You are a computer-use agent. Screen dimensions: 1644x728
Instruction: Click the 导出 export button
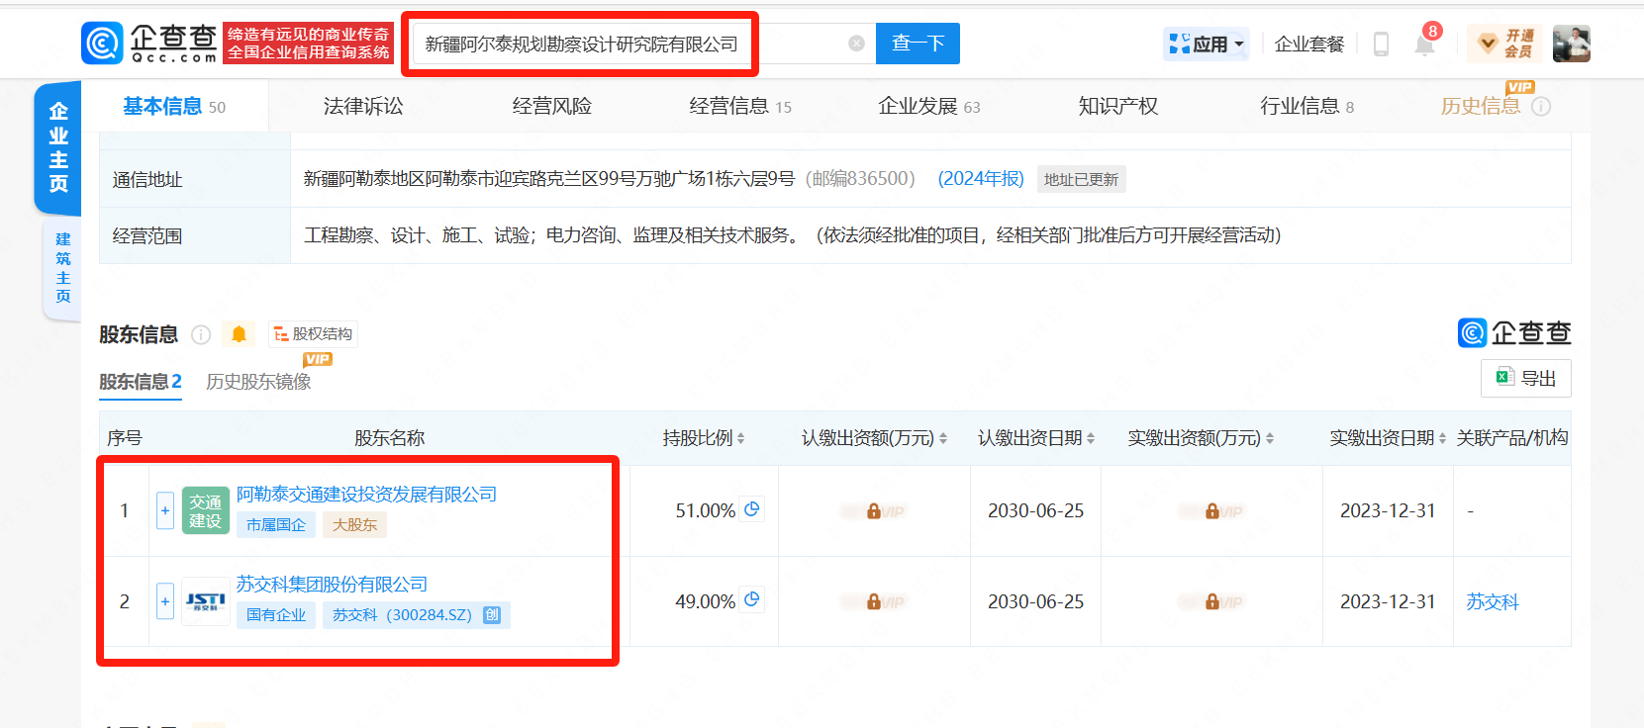[1526, 378]
